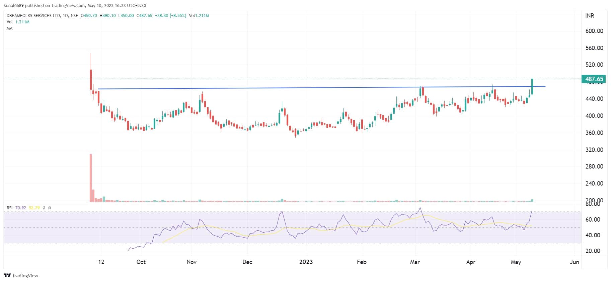Click the Apr label on time axis
Image resolution: width=611 pixels, height=282 pixels.
click(471, 262)
